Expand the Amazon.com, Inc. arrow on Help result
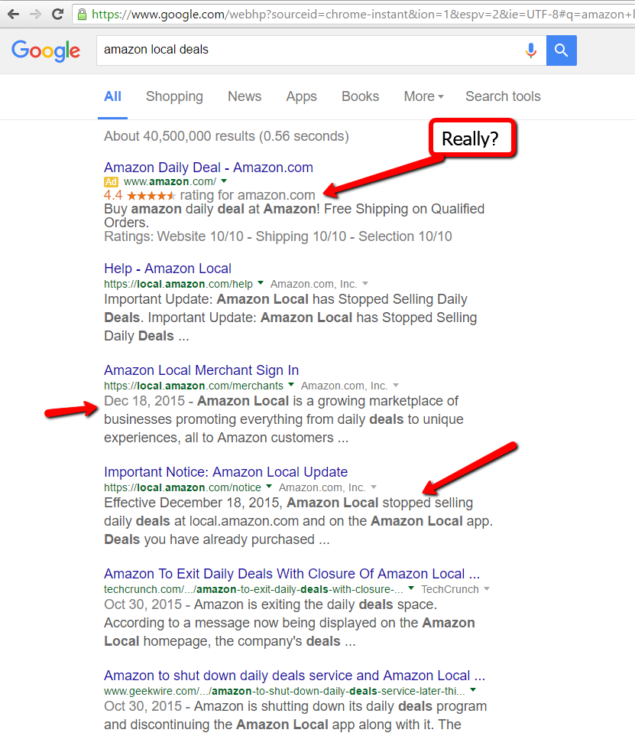The height and width of the screenshot is (733, 635). [x=365, y=284]
